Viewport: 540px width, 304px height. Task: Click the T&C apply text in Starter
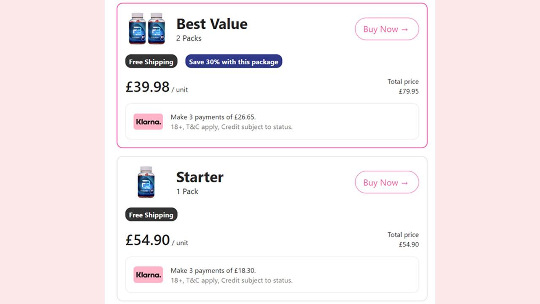coord(202,280)
